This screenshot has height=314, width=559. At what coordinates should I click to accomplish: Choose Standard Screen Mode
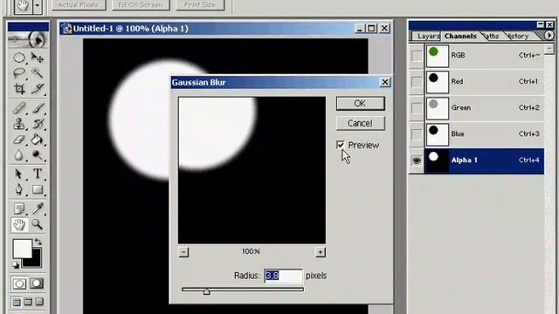click(17, 303)
